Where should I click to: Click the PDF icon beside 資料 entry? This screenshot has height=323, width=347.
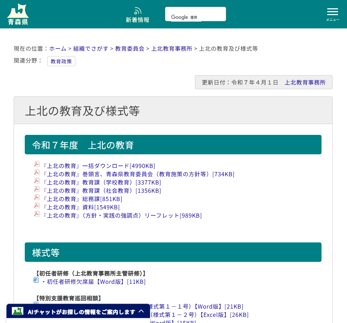pos(37,205)
